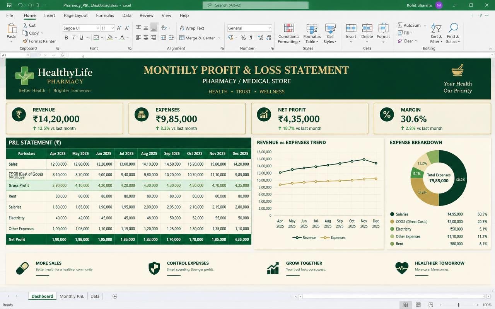495x309 pixels.
Task: Open the font size 11 dropdown
Action: point(113,28)
